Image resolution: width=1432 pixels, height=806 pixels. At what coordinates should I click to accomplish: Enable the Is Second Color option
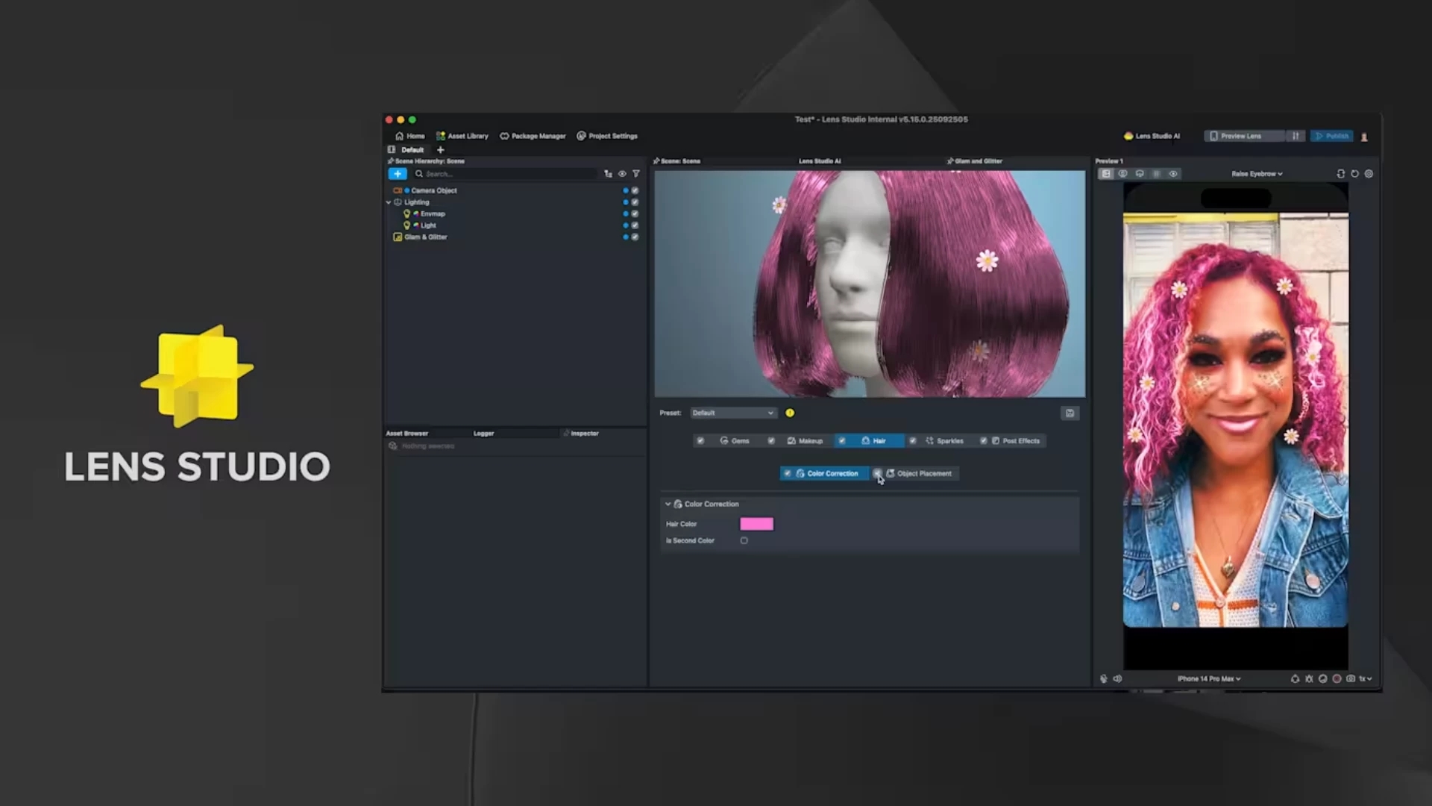(744, 540)
